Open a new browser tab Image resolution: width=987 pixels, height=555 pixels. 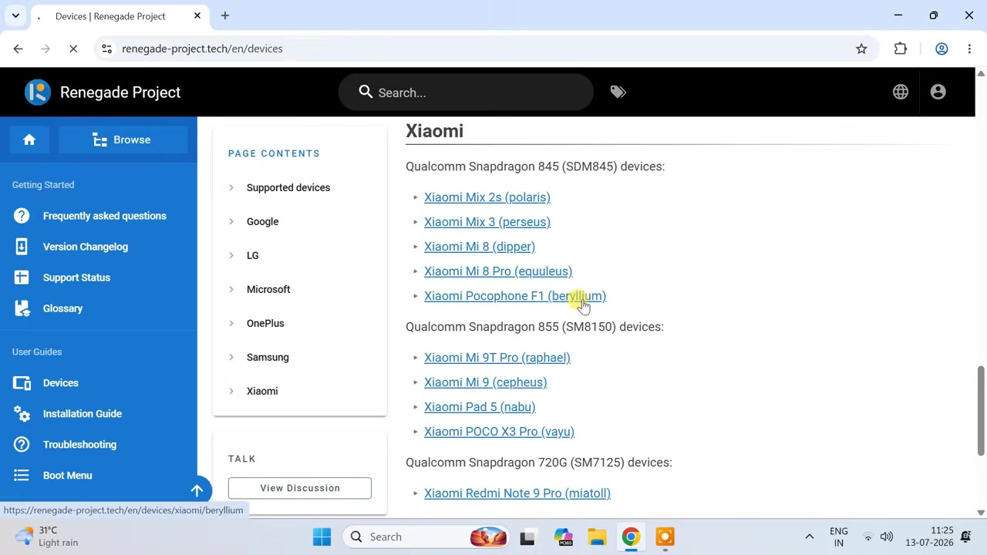[x=225, y=15]
